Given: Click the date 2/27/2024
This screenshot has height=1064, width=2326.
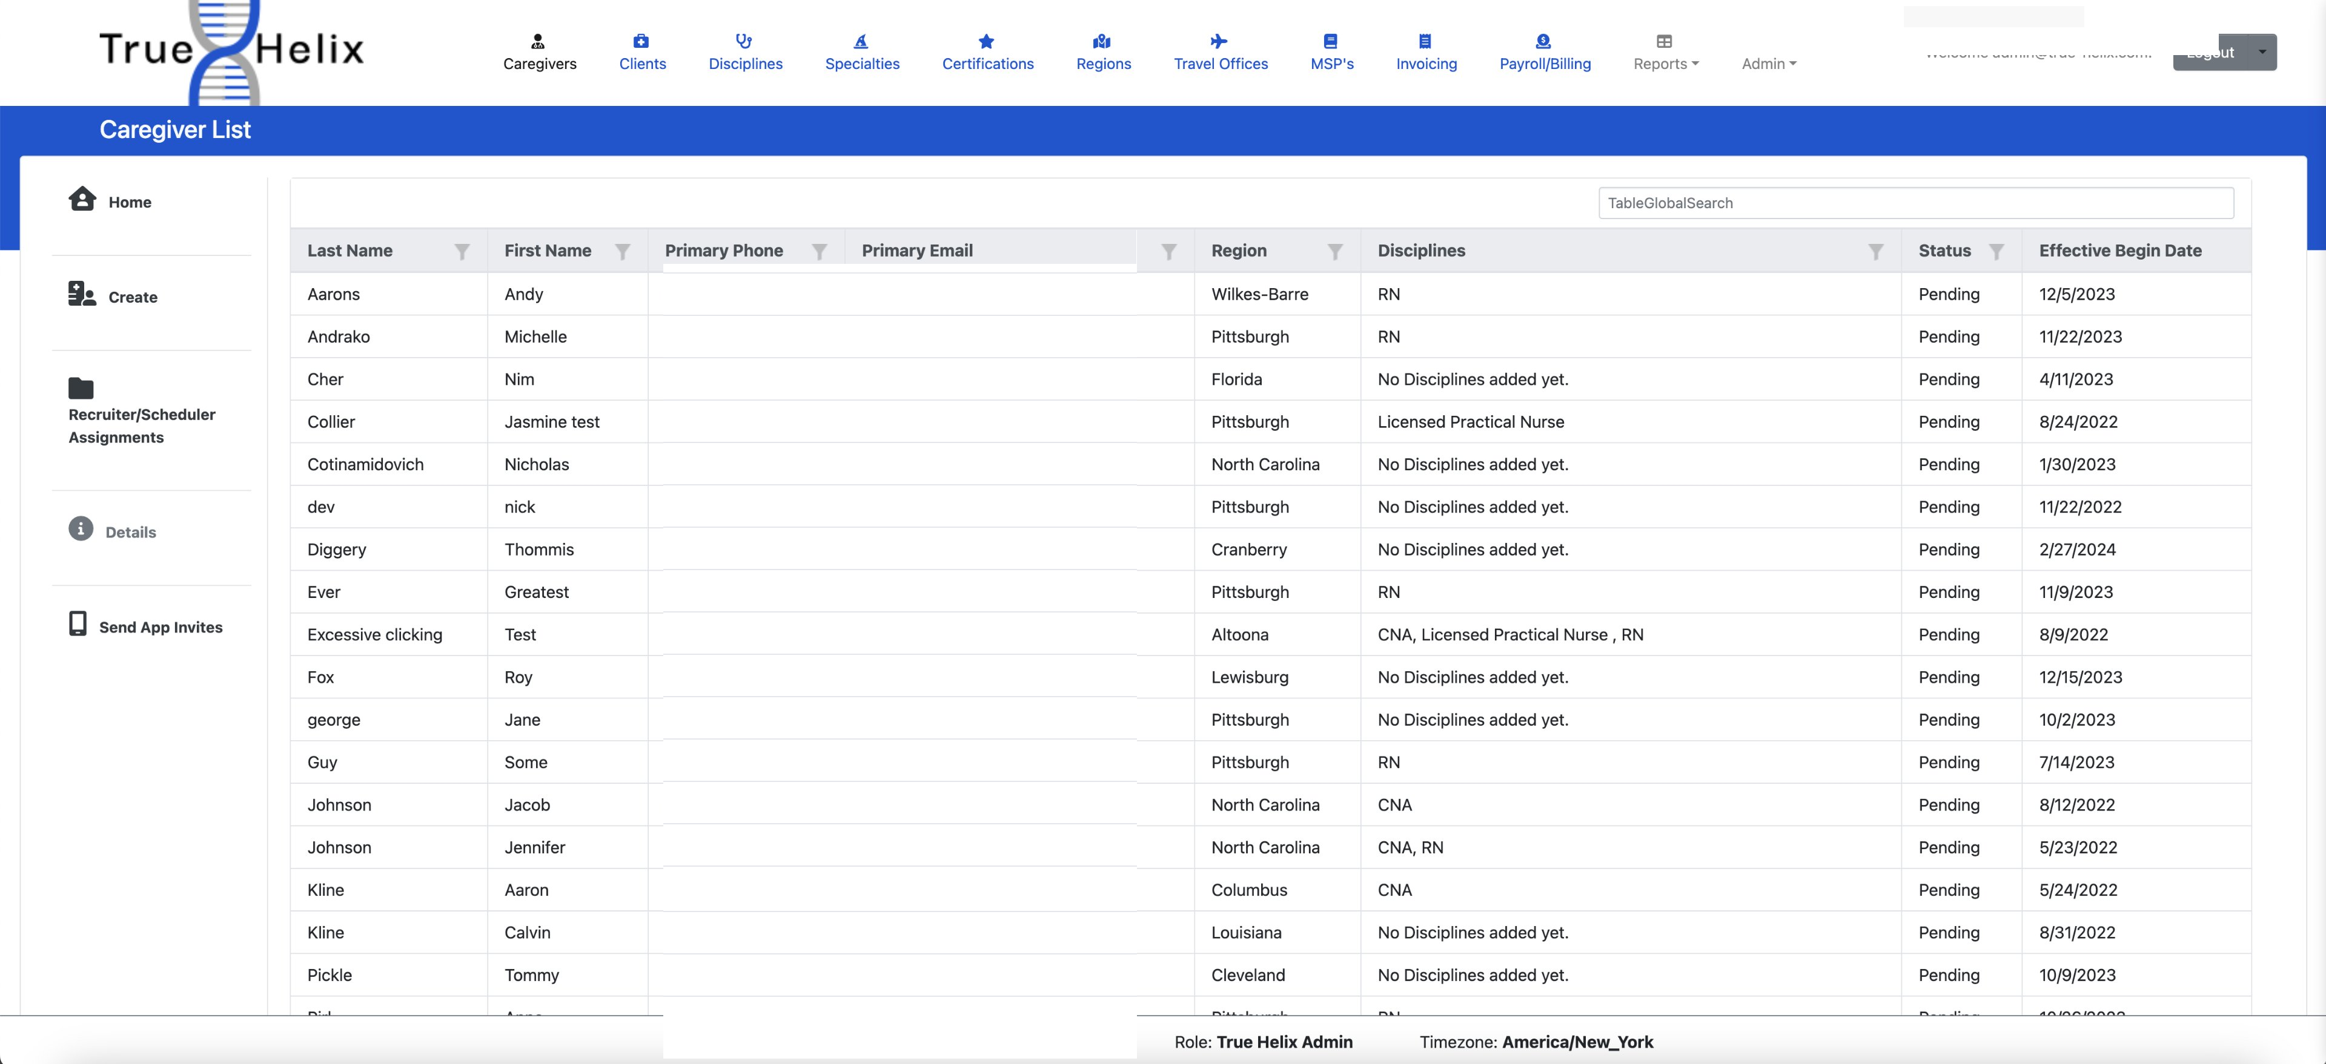Looking at the screenshot, I should tap(2077, 550).
